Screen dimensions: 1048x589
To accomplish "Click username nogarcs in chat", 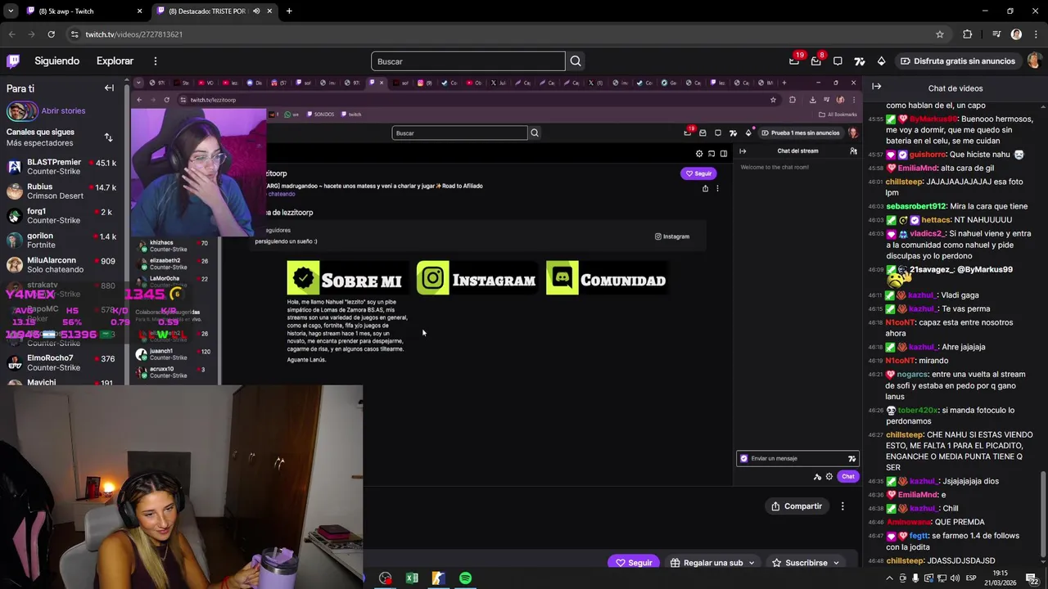I will pos(912,375).
